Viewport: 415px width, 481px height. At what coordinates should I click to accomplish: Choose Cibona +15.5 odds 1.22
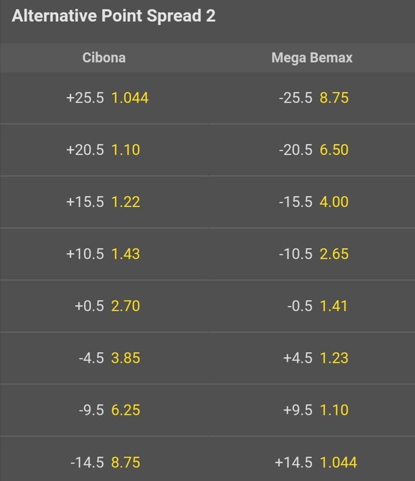[104, 202]
